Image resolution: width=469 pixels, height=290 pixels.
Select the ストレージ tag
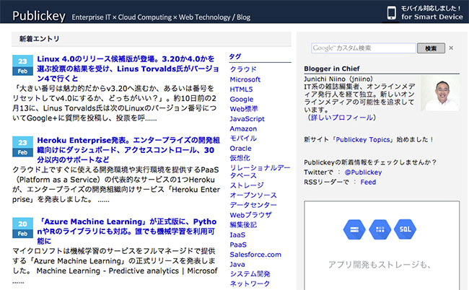point(247,185)
